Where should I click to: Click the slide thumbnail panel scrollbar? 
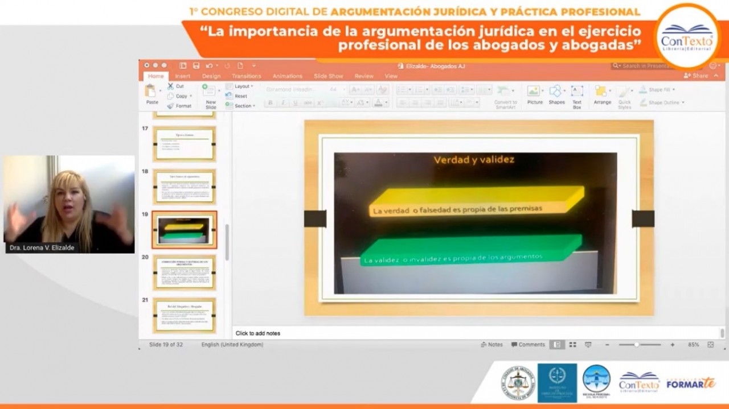pyautogui.click(x=227, y=242)
